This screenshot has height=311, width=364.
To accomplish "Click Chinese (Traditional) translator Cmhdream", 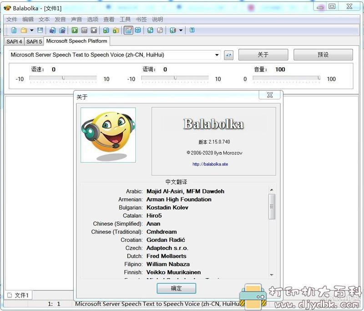I will [162, 232].
